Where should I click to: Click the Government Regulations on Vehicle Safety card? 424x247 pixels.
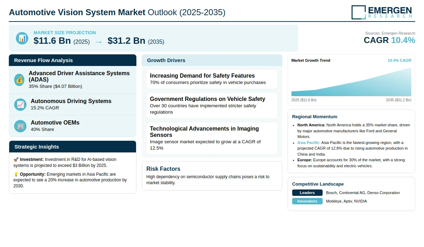coord(212,106)
